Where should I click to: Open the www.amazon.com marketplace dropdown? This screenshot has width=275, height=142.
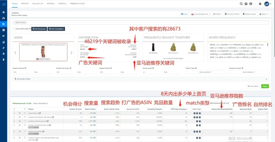pyautogui.click(x=200, y=14)
